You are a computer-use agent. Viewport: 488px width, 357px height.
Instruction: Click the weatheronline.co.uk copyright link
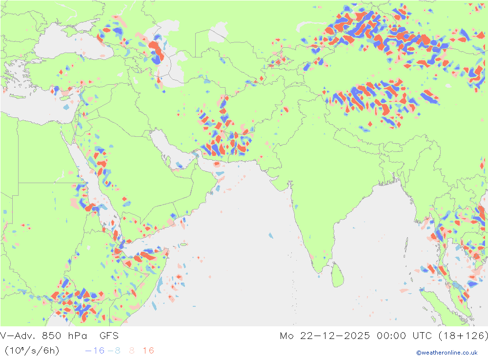tap(447, 353)
